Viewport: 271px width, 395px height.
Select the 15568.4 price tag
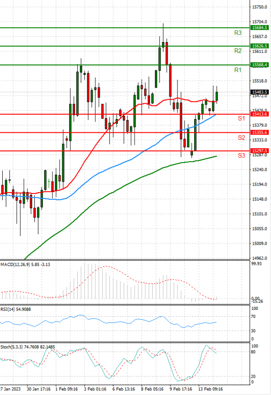coord(259,65)
